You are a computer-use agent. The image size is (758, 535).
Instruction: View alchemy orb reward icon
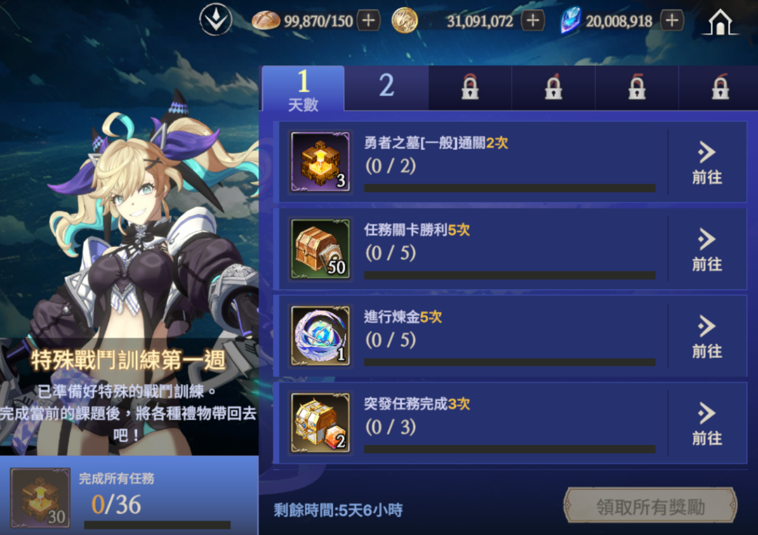[x=320, y=336]
